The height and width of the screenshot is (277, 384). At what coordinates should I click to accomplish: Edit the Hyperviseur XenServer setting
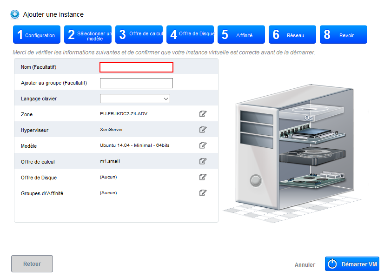click(203, 130)
